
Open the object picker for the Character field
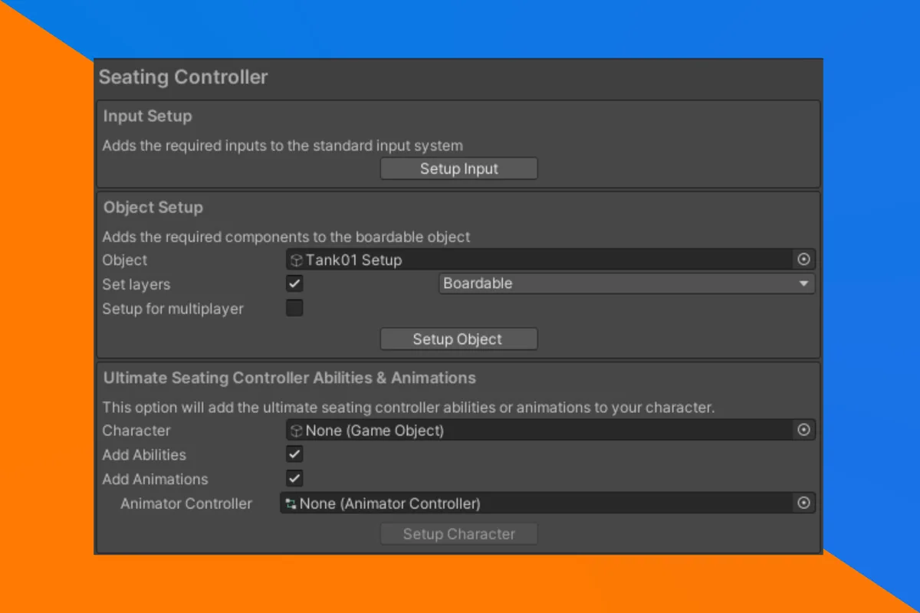(803, 430)
